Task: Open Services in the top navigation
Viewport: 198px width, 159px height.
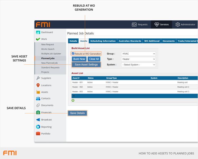Action: [162, 25]
